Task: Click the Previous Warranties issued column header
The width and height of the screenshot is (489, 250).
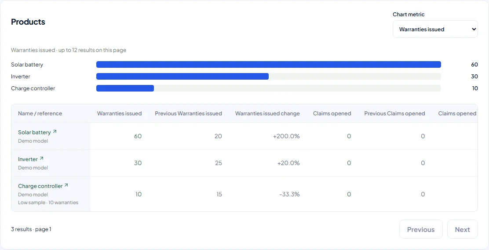Action: tap(188, 113)
